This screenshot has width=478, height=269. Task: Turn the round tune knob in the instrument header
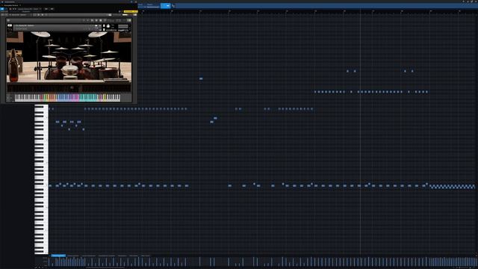(108, 26)
